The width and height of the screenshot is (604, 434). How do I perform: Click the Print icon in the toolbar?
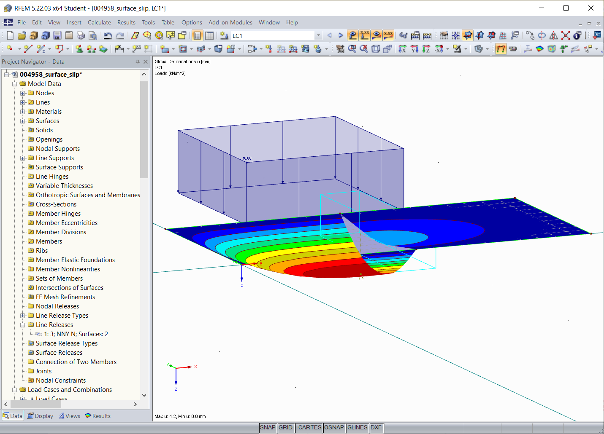[81, 35]
